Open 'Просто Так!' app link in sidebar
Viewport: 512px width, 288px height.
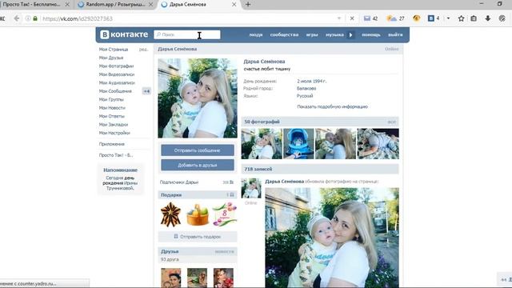coord(116,155)
